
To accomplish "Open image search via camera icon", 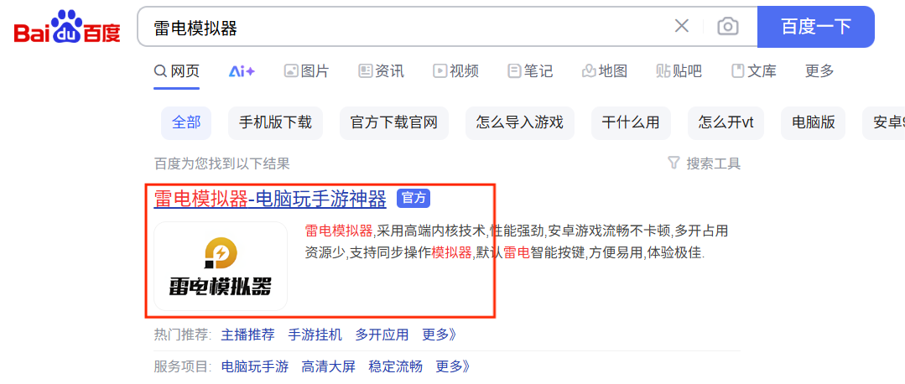I will 728,27.
